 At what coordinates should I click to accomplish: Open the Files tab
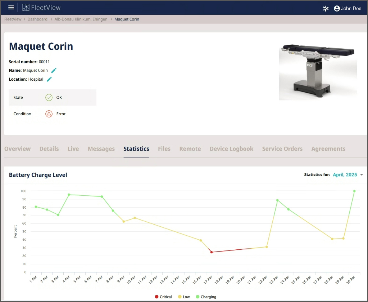click(164, 149)
